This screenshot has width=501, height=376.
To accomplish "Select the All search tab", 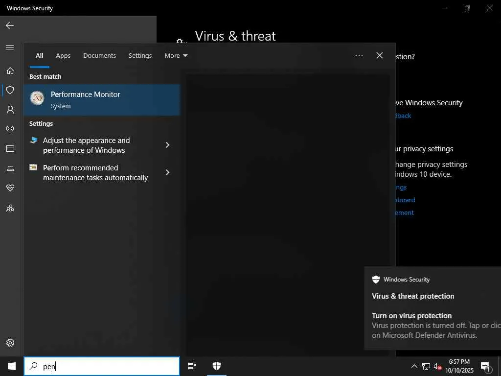I will coord(39,56).
